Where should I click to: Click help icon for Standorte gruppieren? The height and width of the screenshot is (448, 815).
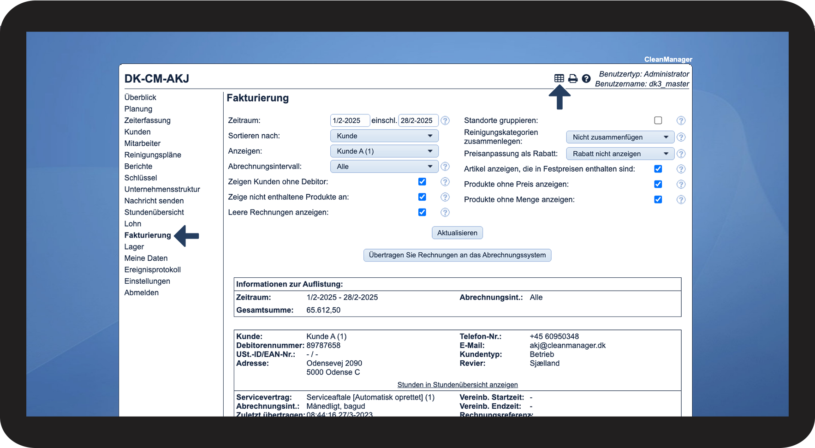[681, 120]
